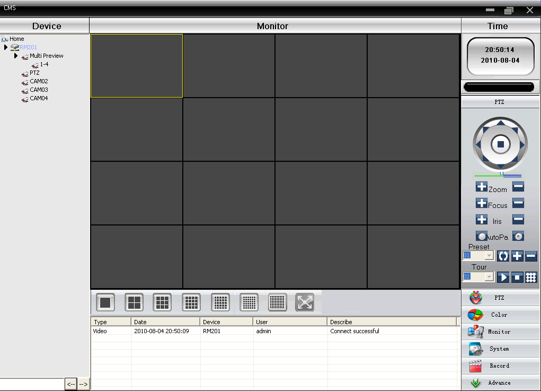This screenshot has width=541, height=391.
Task: Switch to 4-view grid layout
Action: point(134,302)
